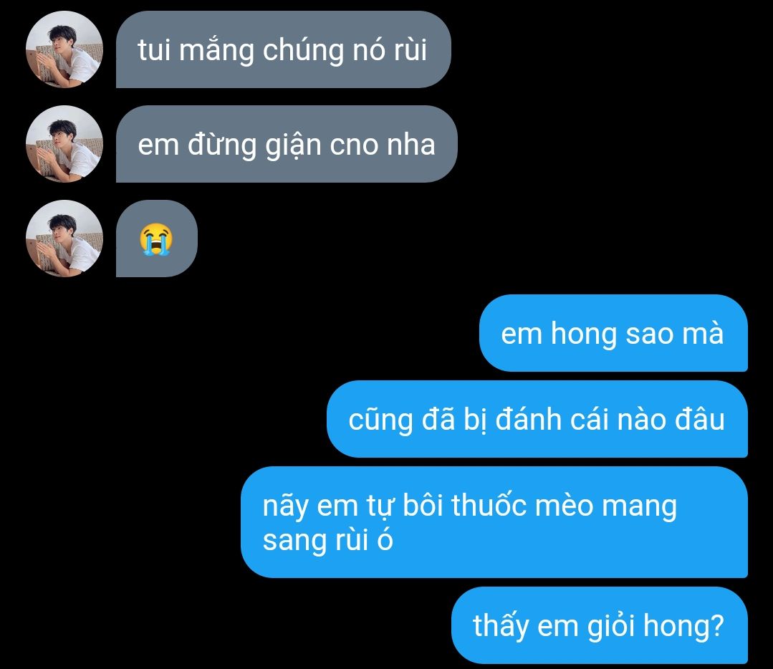
Task: Tap the message 'cũng đã bị đánh cái nào đâu'
Action: point(537,419)
